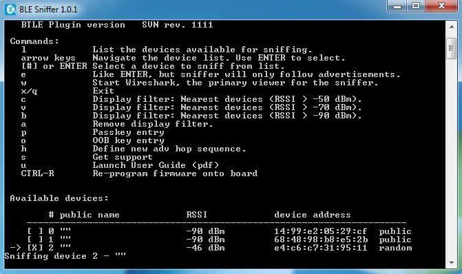Click 'Launch User Guide (pdf)' line
The image size is (462, 274).
click(x=156, y=165)
